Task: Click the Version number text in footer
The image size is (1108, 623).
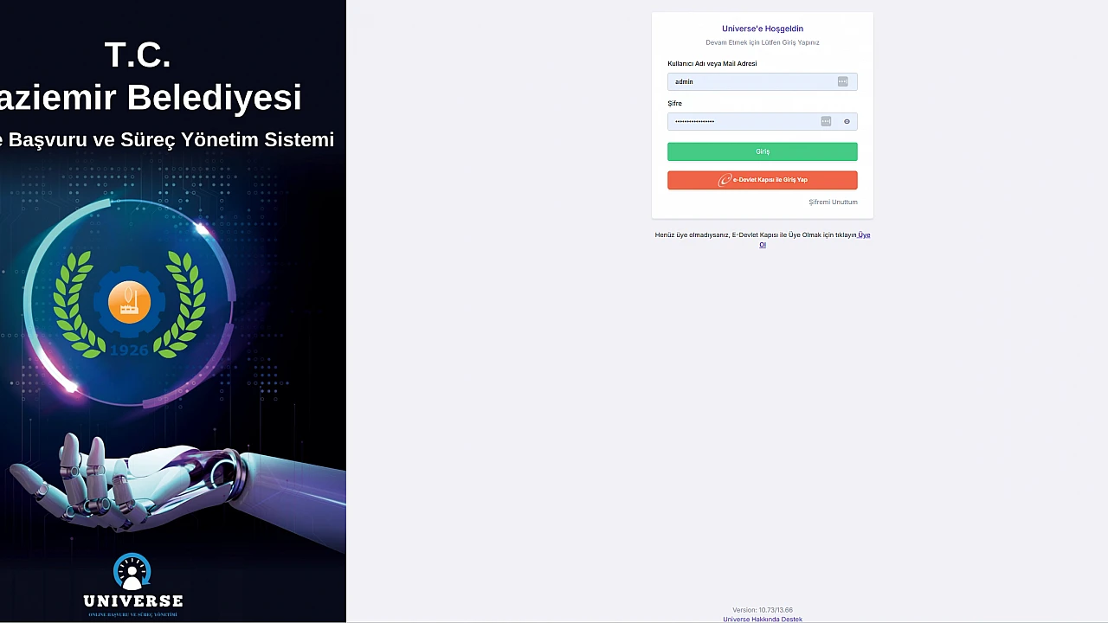Action: click(x=762, y=610)
